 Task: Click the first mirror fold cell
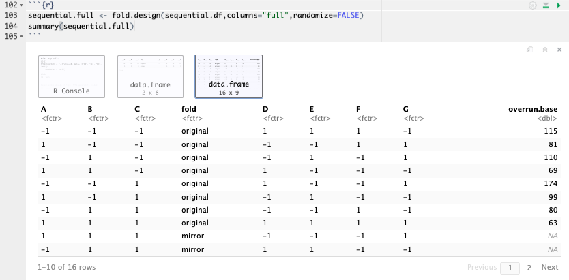click(x=192, y=236)
